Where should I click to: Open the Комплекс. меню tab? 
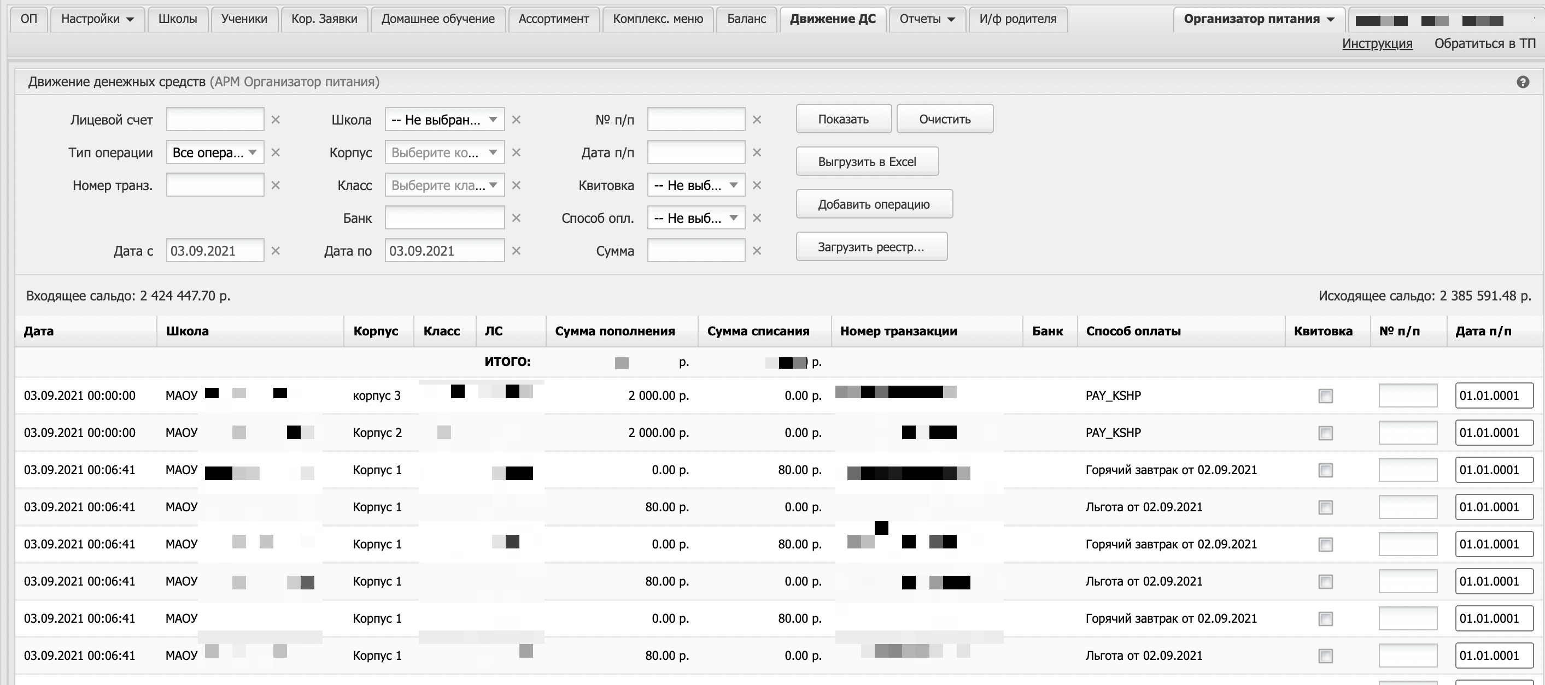(x=658, y=19)
